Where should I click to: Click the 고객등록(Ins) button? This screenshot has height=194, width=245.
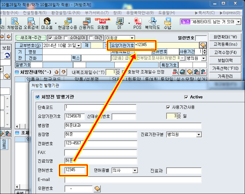pos(225,44)
